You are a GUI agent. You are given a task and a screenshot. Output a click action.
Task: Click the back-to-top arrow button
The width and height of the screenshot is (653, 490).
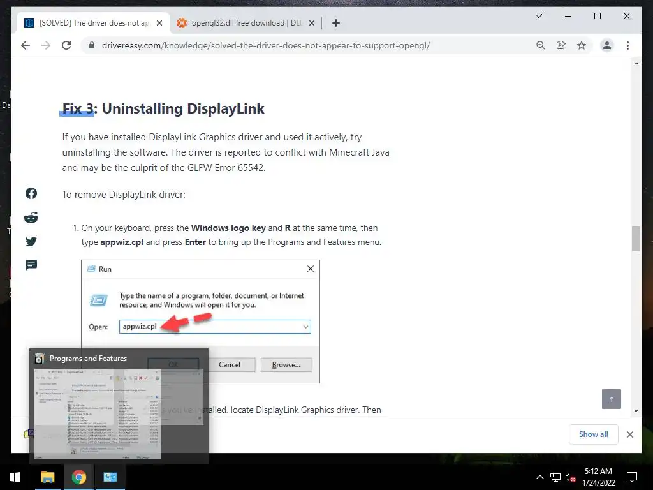(612, 399)
